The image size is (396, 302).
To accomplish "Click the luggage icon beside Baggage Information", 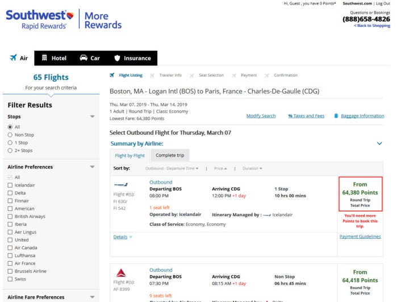I will [x=336, y=116].
